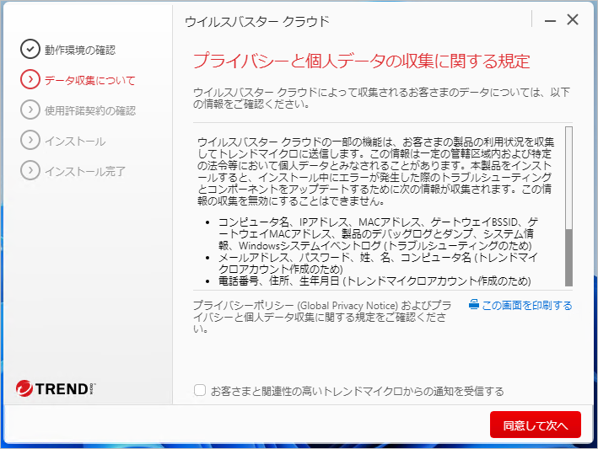
Task: Select the 使用許諾契約の確認 step label
Action: (90, 111)
